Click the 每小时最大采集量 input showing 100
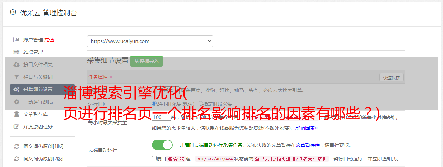 (161, 117)
